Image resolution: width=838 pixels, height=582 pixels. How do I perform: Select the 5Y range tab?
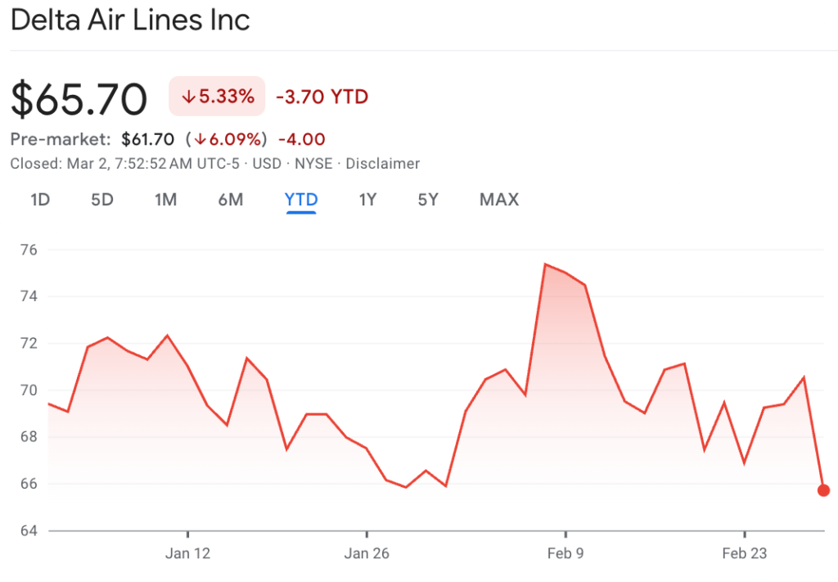pyautogui.click(x=428, y=200)
